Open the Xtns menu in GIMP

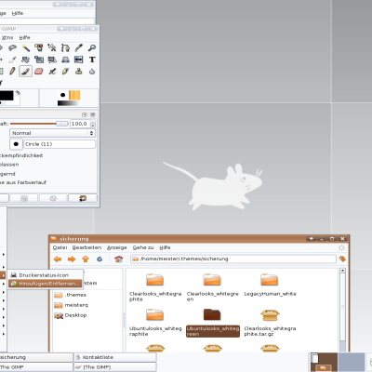[x=7, y=37]
